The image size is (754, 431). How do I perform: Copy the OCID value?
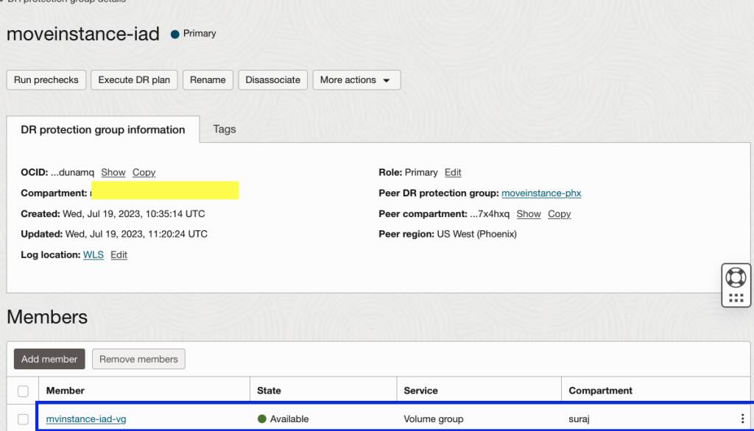pyautogui.click(x=144, y=173)
